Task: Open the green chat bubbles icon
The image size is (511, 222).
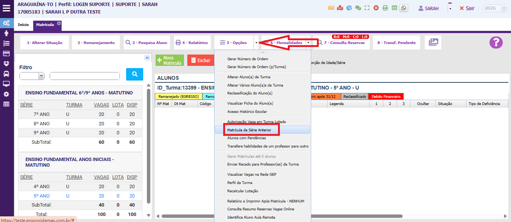Action: pos(358,8)
